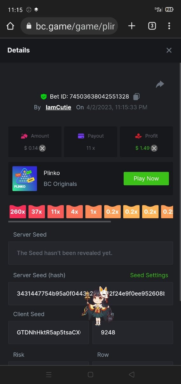This screenshot has width=181, height=384.
Task: Click the Server Seed hash field
Action: tap(90, 293)
